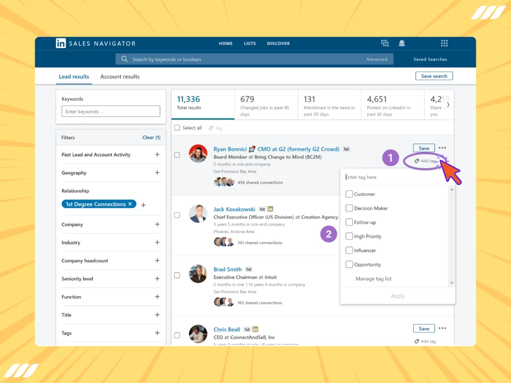Viewport: 511px width, 383px height.
Task: Select the 131 Mentioned in the news tab
Action: (329, 105)
